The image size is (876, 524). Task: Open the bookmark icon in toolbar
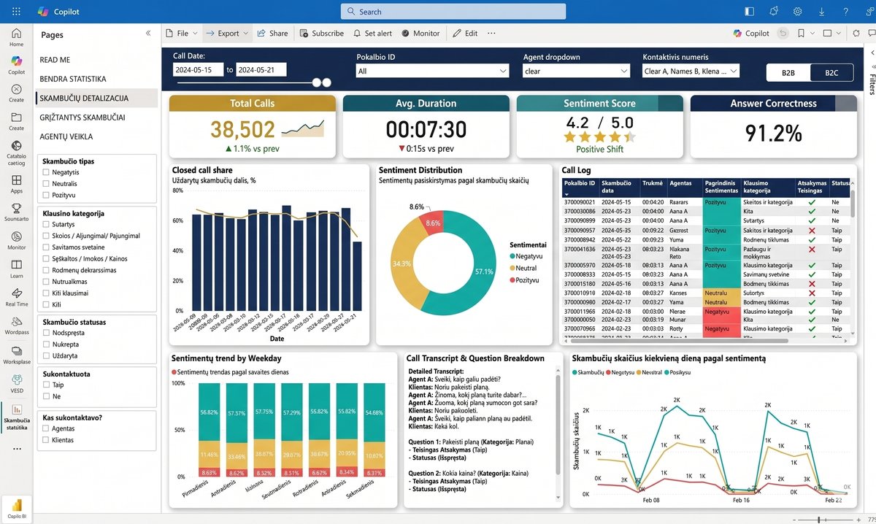(x=802, y=33)
